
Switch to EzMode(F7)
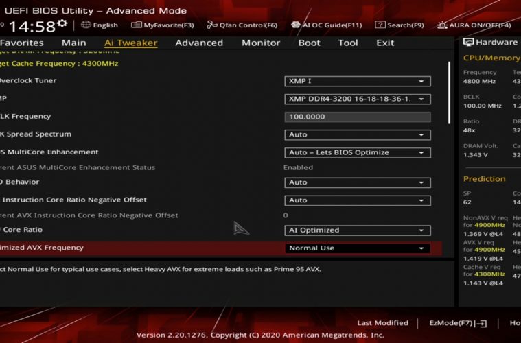[x=451, y=323]
